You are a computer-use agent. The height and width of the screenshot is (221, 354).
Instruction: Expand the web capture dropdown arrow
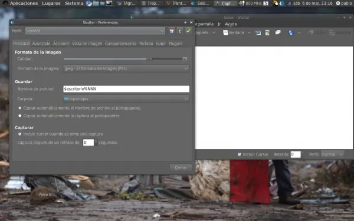coord(299,32)
